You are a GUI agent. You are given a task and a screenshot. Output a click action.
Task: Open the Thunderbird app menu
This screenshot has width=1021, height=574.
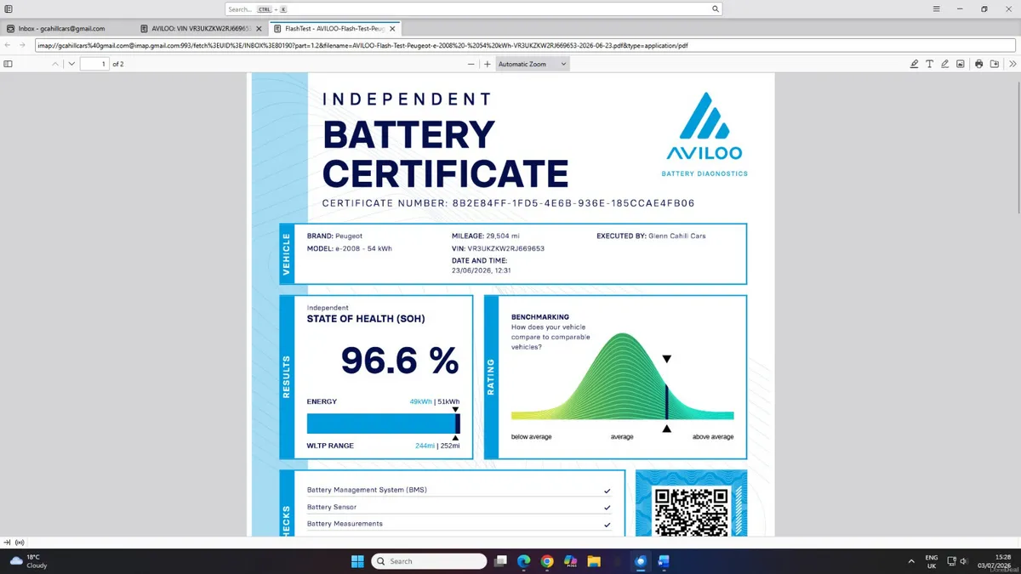[x=936, y=9]
